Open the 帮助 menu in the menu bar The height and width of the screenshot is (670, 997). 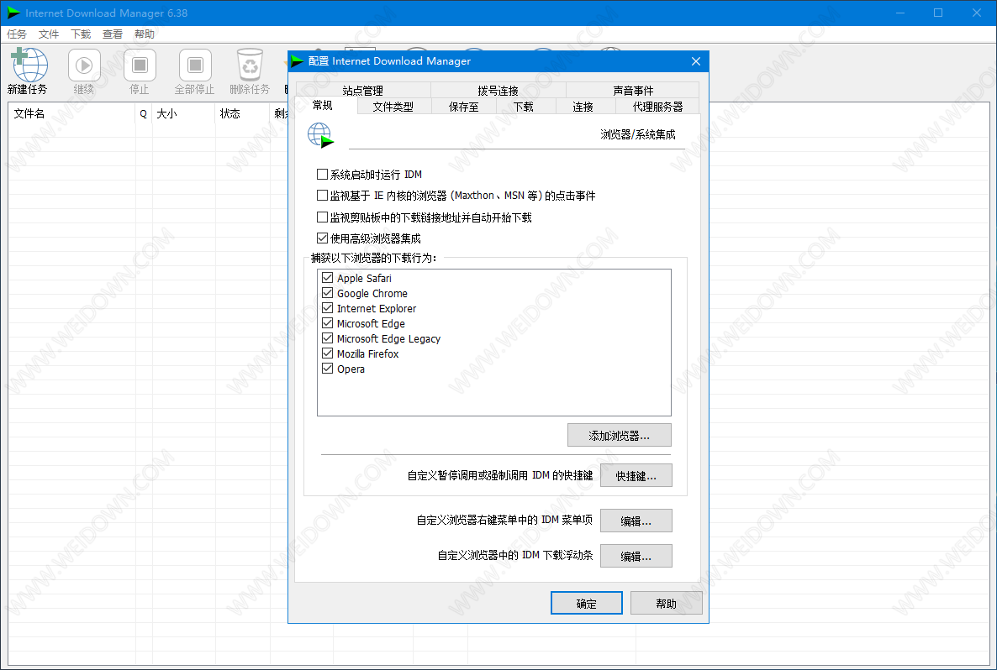(145, 34)
